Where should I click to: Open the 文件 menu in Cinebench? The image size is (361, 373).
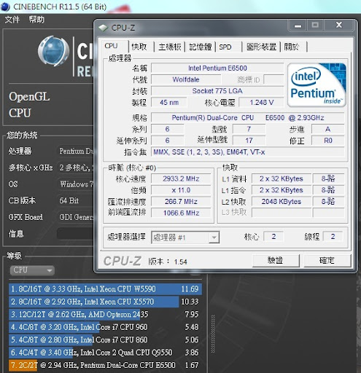tap(12, 20)
